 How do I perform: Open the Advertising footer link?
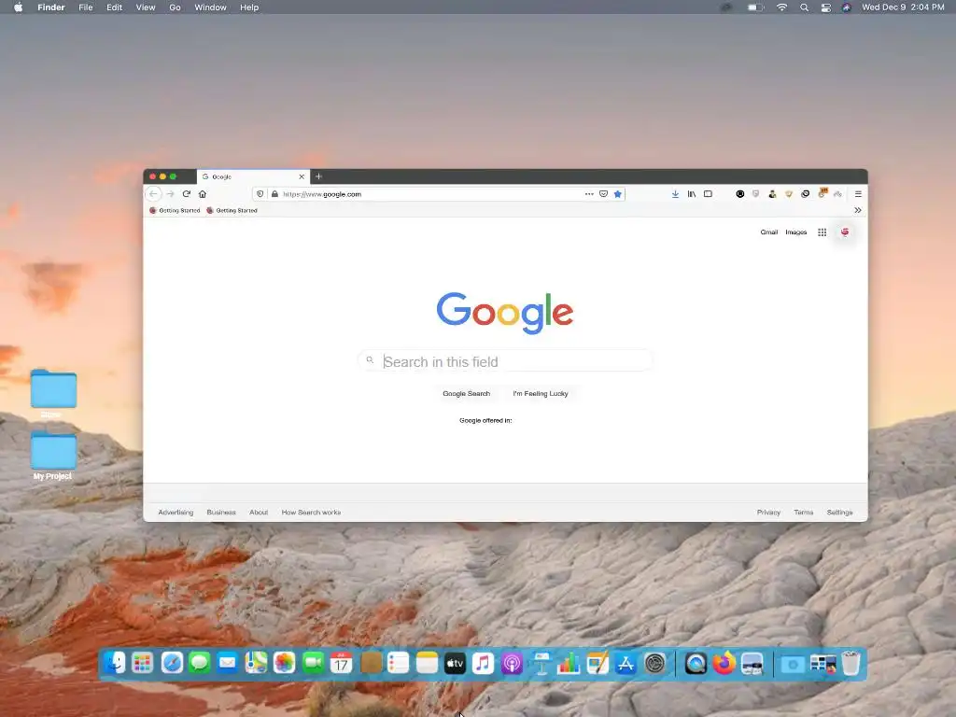tap(176, 513)
